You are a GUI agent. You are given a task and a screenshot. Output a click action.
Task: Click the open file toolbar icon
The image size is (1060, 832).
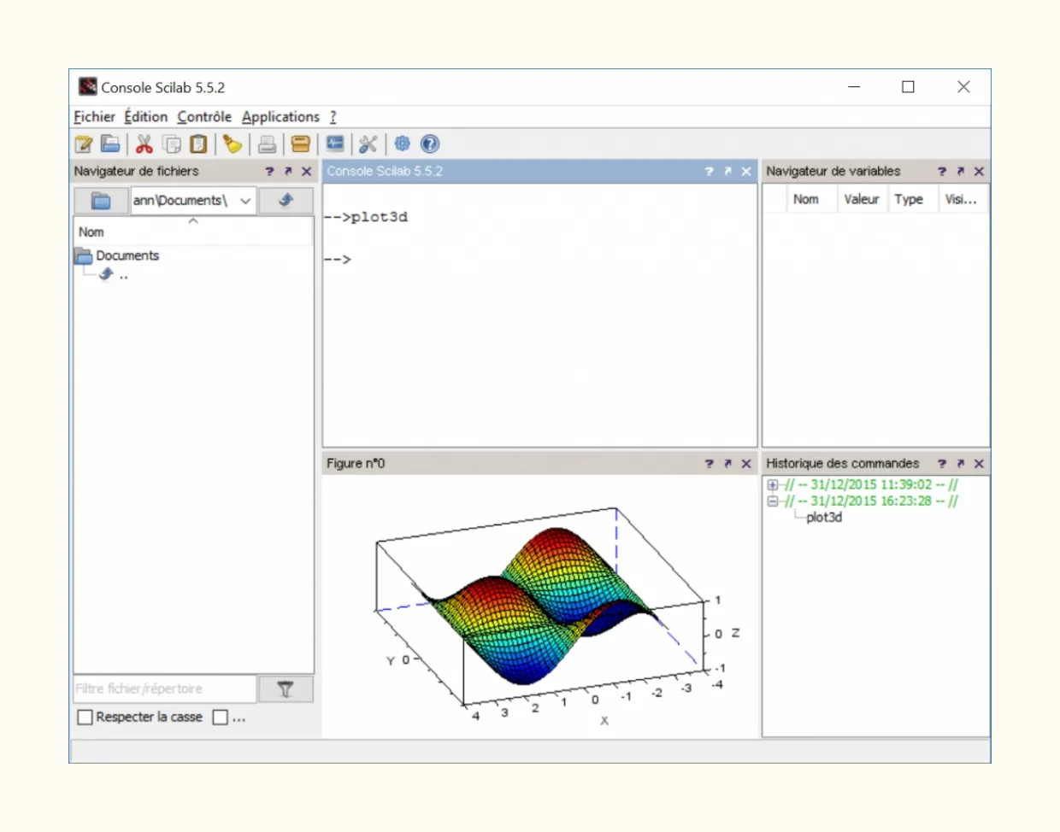pos(110,144)
